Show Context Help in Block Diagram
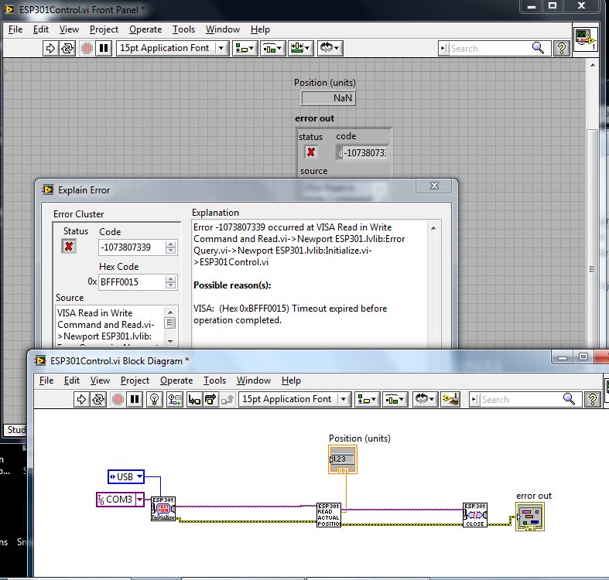 592,399
